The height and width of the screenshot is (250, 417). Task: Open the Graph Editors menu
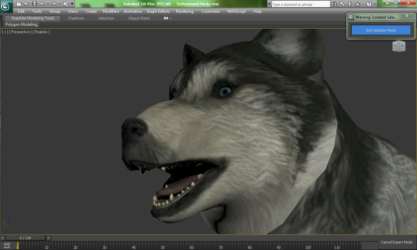pyautogui.click(x=158, y=11)
